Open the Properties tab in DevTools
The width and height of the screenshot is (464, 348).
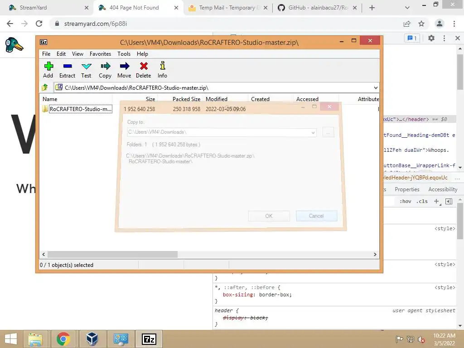407,189
